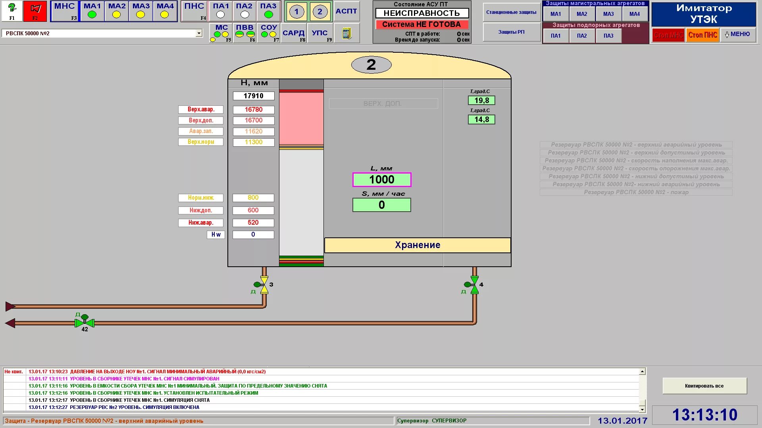
Task: Open the САРД F8 screen tab
Action: [x=294, y=34]
